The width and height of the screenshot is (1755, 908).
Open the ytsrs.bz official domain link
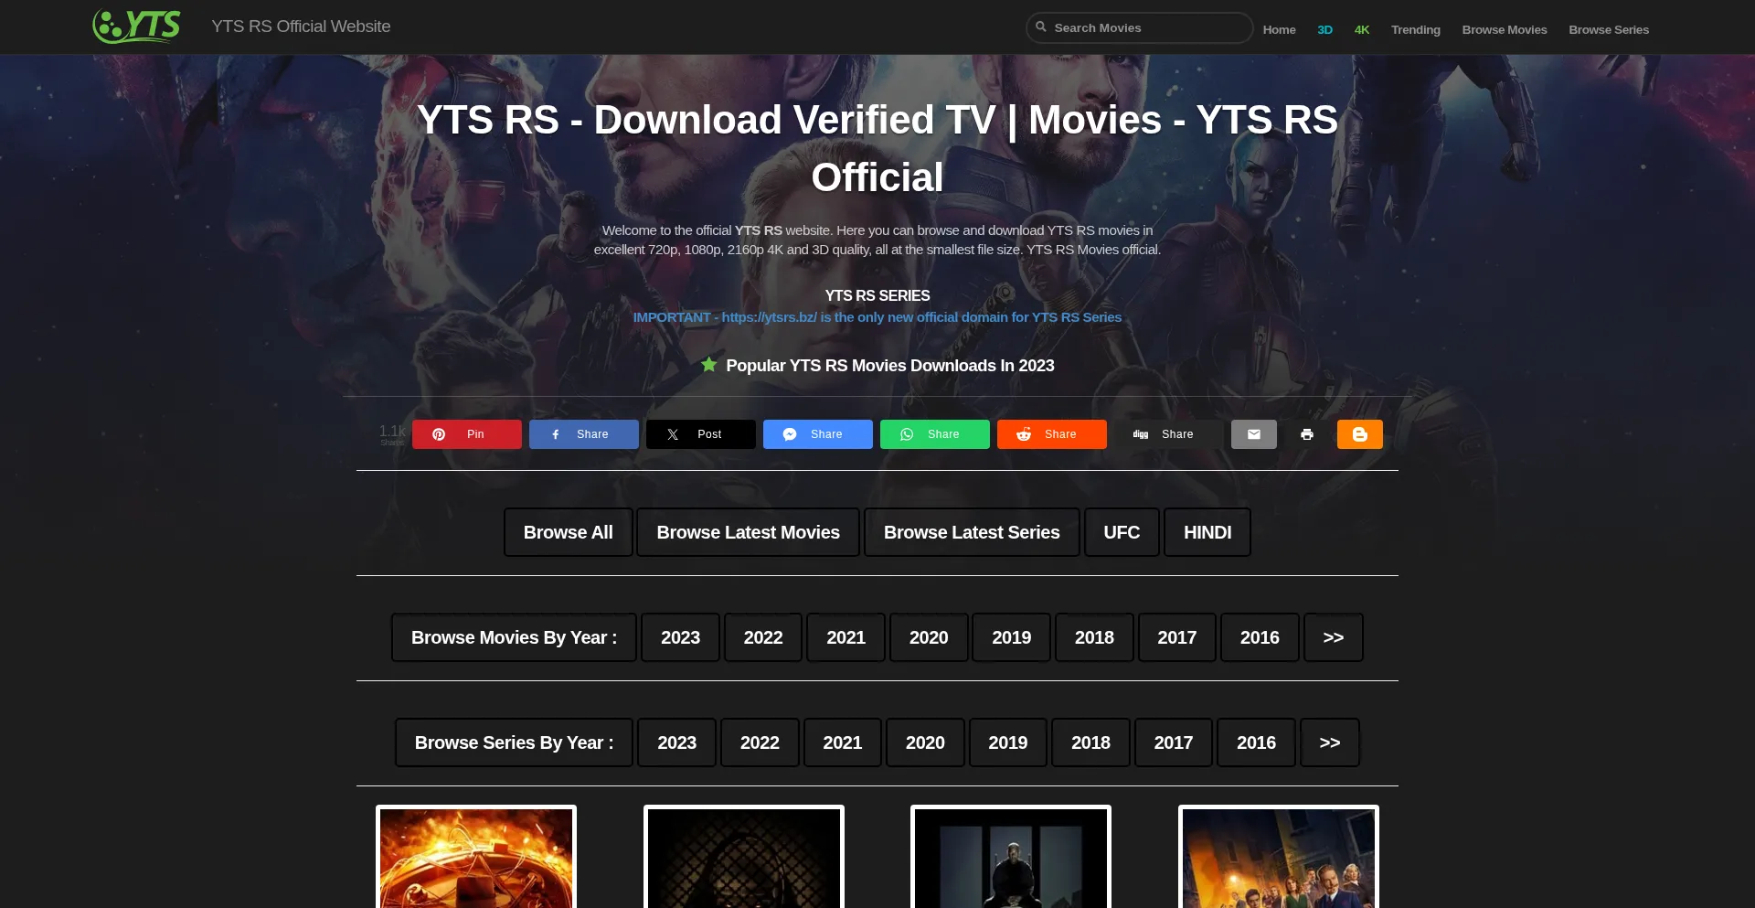click(877, 317)
